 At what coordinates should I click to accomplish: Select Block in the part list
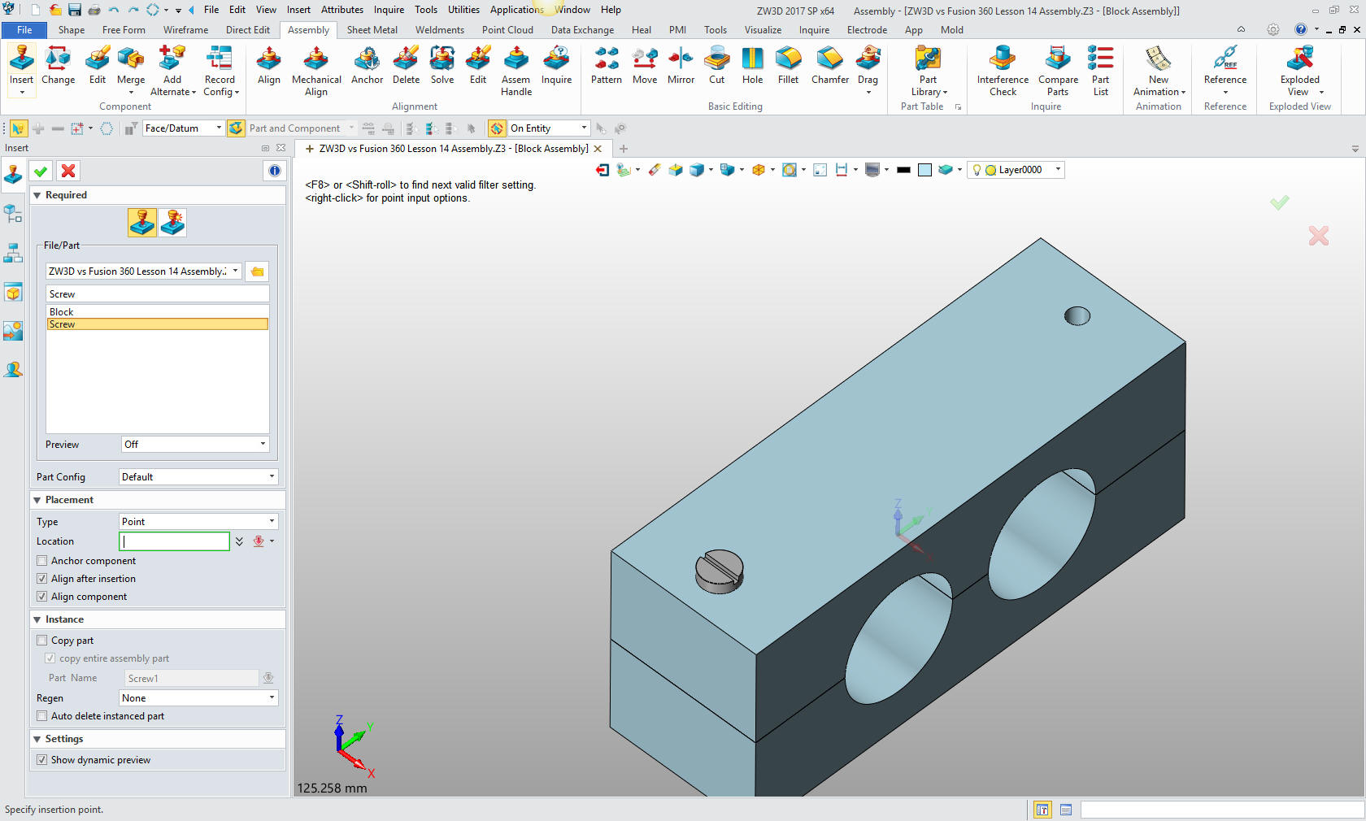[x=157, y=312]
